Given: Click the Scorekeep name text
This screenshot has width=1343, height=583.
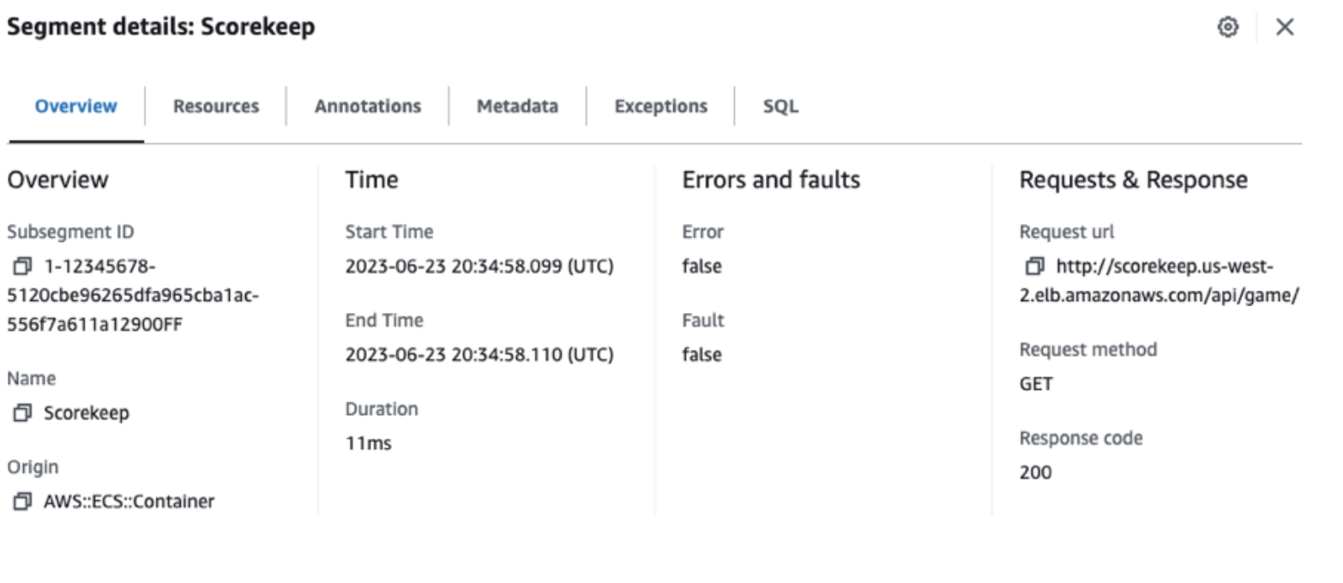Looking at the screenshot, I should [87, 413].
